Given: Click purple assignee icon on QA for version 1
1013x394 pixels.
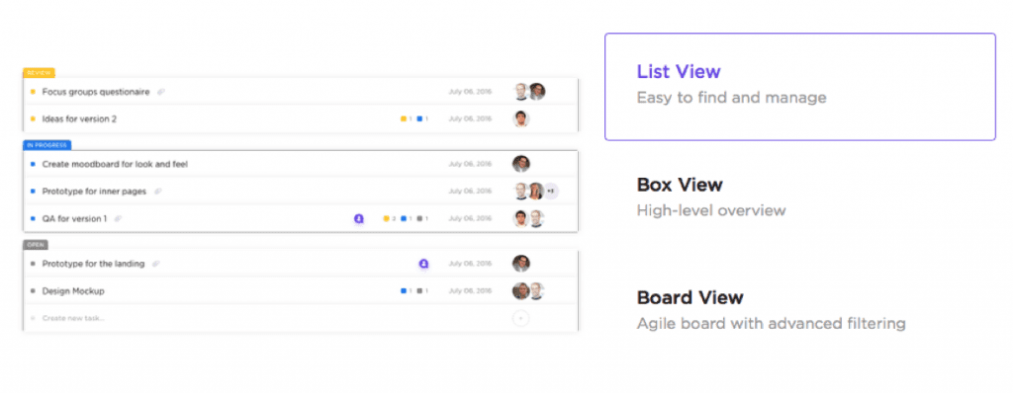Looking at the screenshot, I should pyautogui.click(x=358, y=218).
